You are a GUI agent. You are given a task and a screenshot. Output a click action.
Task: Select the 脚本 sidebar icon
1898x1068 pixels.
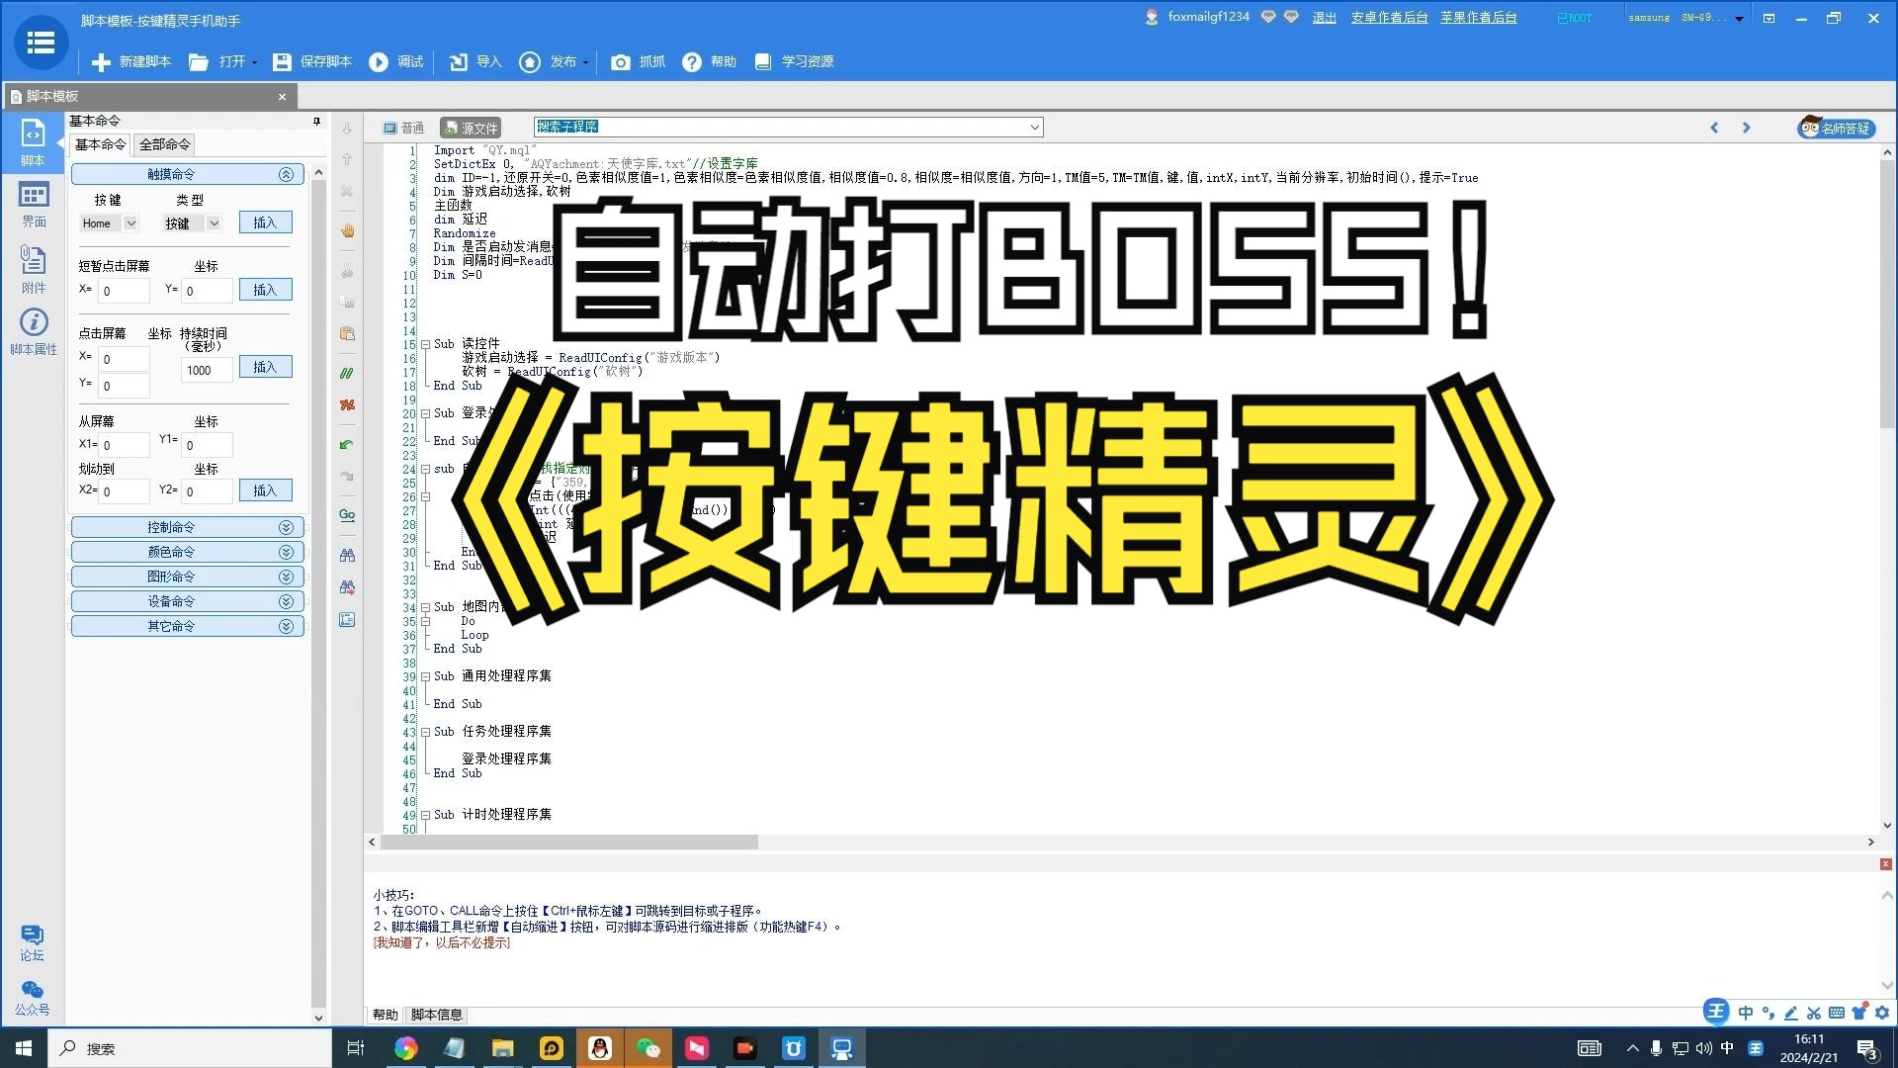pos(33,141)
